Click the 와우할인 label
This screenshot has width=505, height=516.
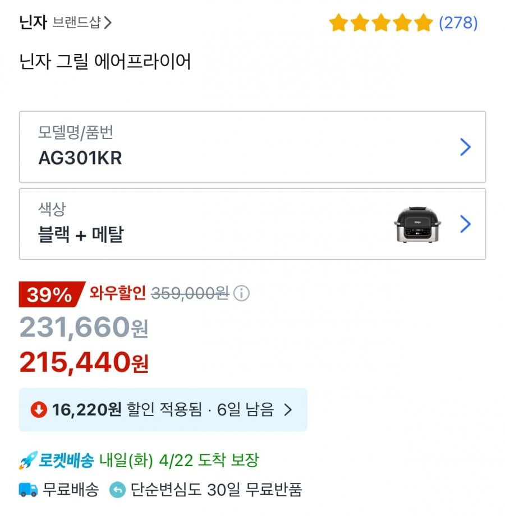click(118, 293)
